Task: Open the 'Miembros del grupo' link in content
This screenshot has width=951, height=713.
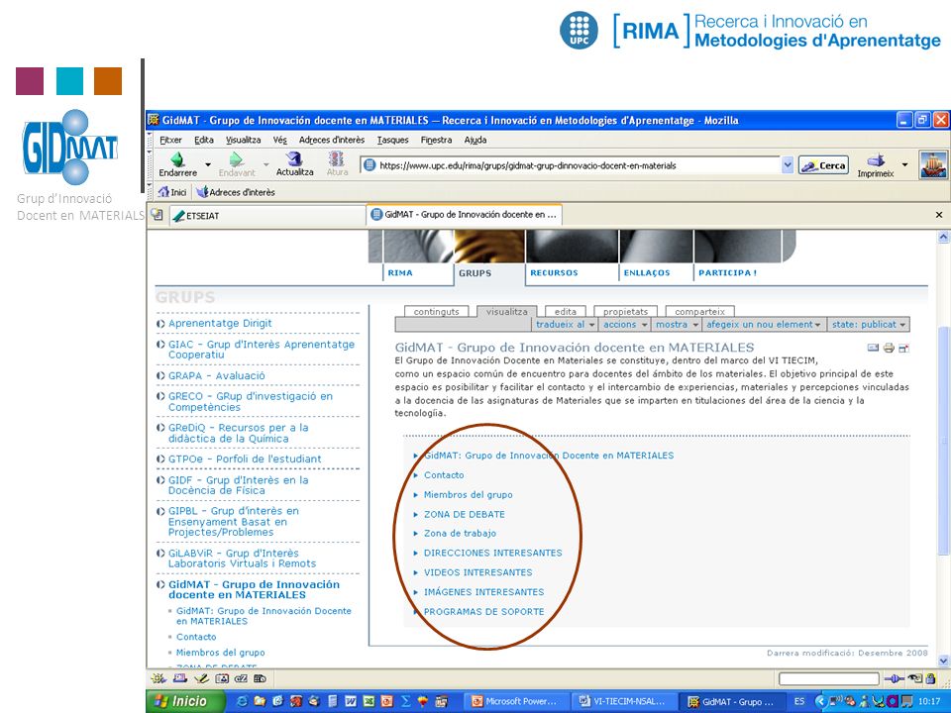Action: click(468, 495)
